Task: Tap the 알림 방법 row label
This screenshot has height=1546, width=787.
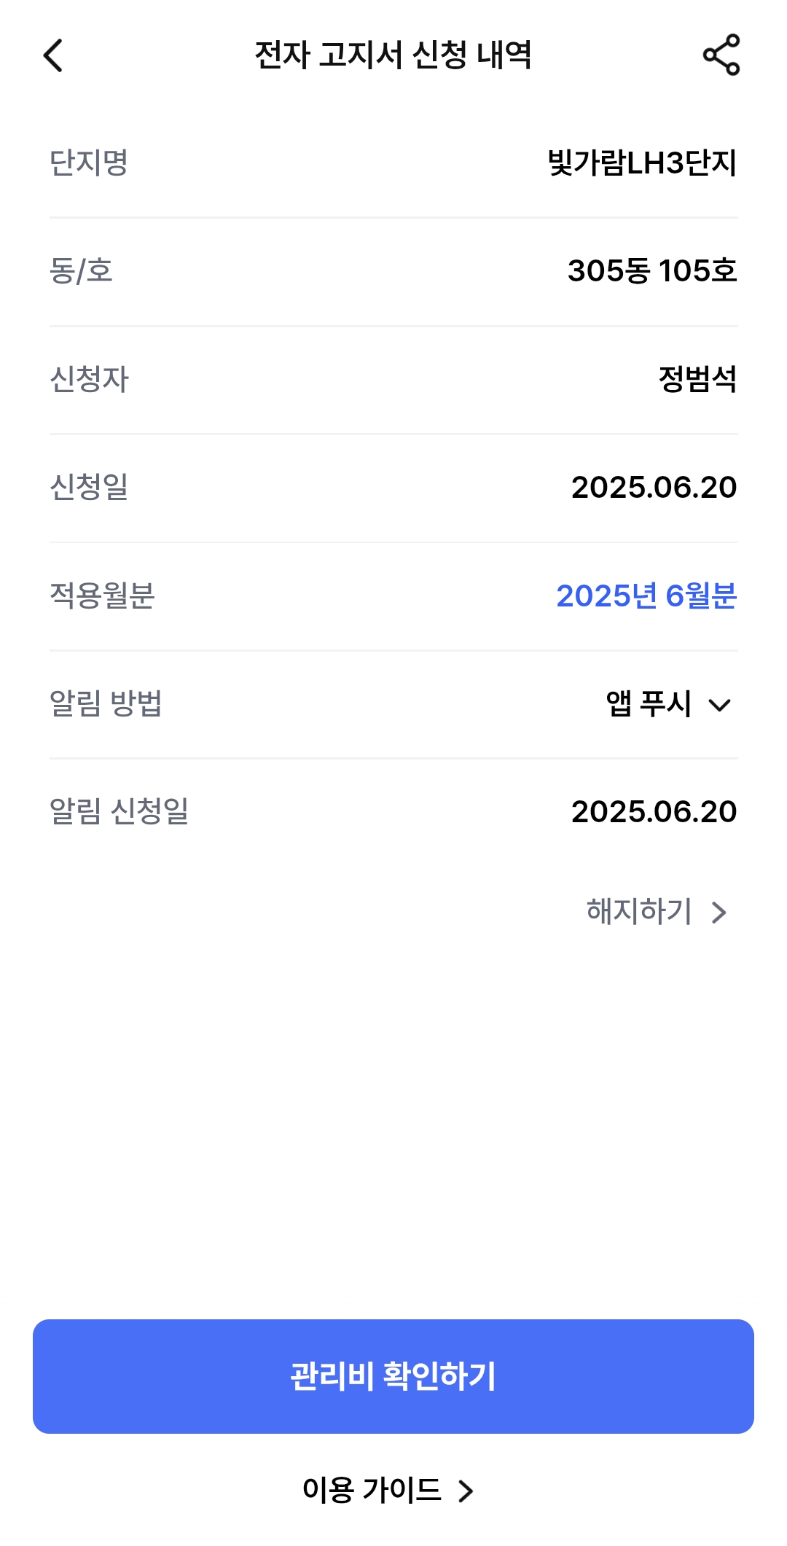Action: [x=106, y=704]
